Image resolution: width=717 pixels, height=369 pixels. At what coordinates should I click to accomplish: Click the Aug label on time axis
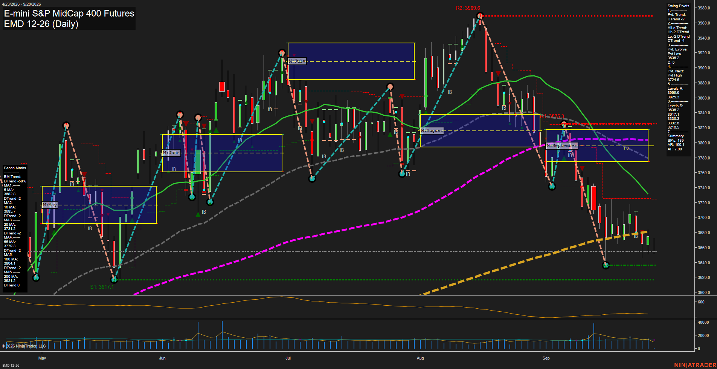click(x=420, y=358)
